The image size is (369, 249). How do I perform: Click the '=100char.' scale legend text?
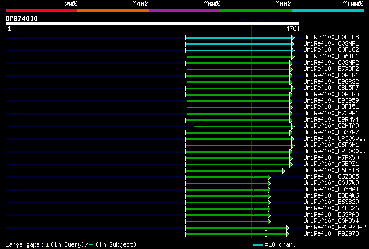pyautogui.click(x=280, y=244)
